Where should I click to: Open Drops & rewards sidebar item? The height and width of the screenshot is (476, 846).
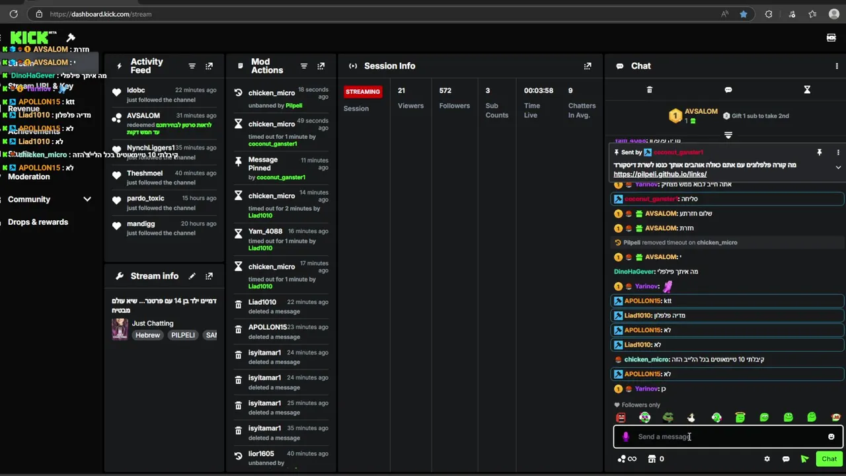tap(38, 222)
